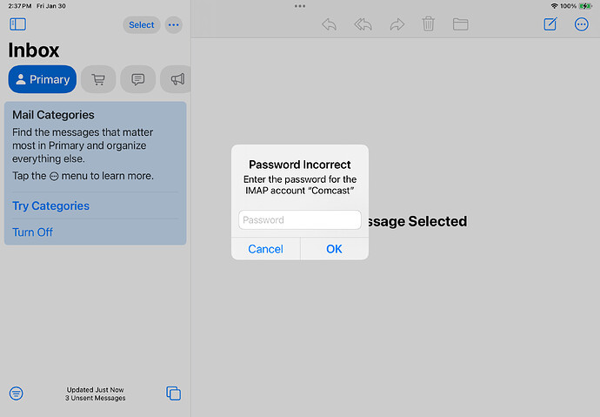Toggle the mailboxes sidebar icon
This screenshot has height=417, width=600.
pos(17,24)
